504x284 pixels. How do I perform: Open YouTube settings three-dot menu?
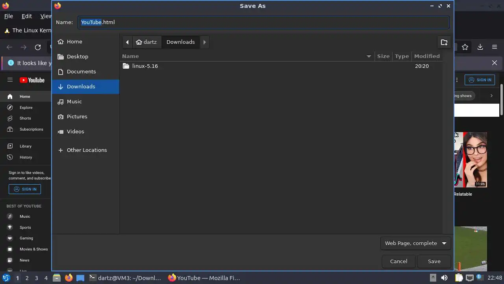(457, 80)
